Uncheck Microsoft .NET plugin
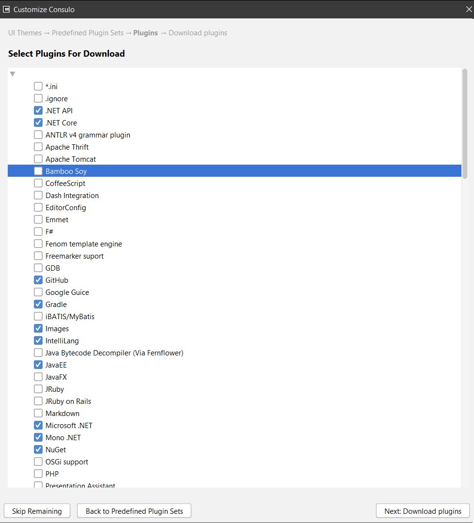Screen dimensions: 474x523 pos(38,425)
